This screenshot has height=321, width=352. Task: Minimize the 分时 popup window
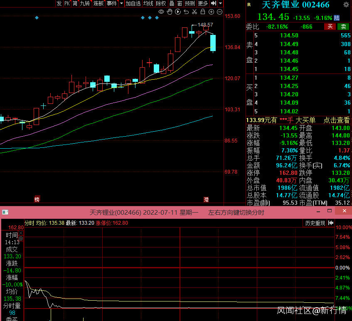pyautogui.click(x=318, y=211)
